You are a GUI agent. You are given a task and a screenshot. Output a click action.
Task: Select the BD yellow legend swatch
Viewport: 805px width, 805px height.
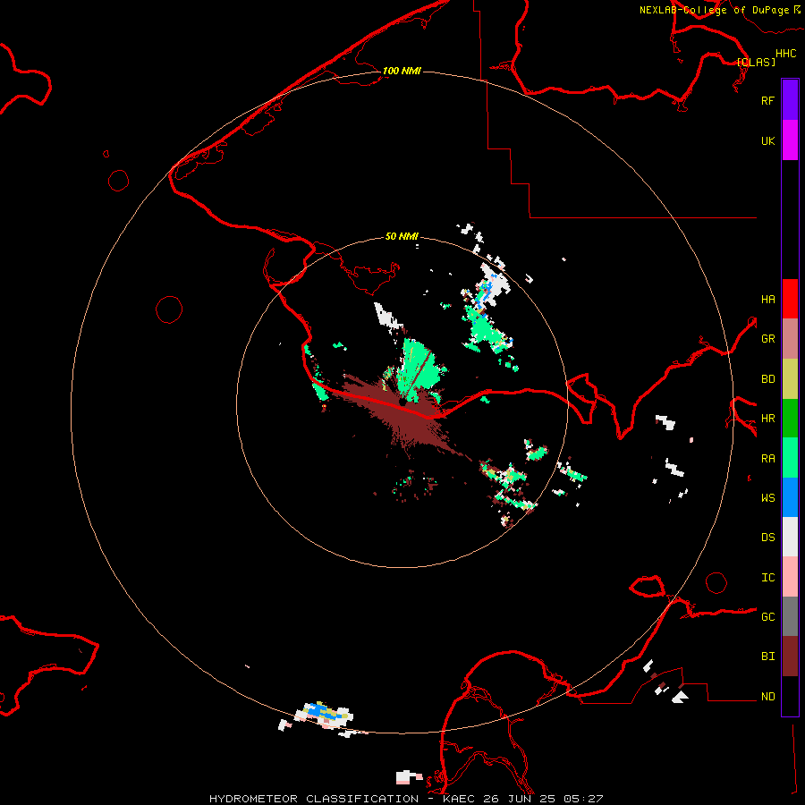(x=790, y=379)
